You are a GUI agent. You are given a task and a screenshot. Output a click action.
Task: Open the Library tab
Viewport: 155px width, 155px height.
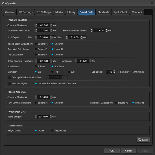pos(71,12)
